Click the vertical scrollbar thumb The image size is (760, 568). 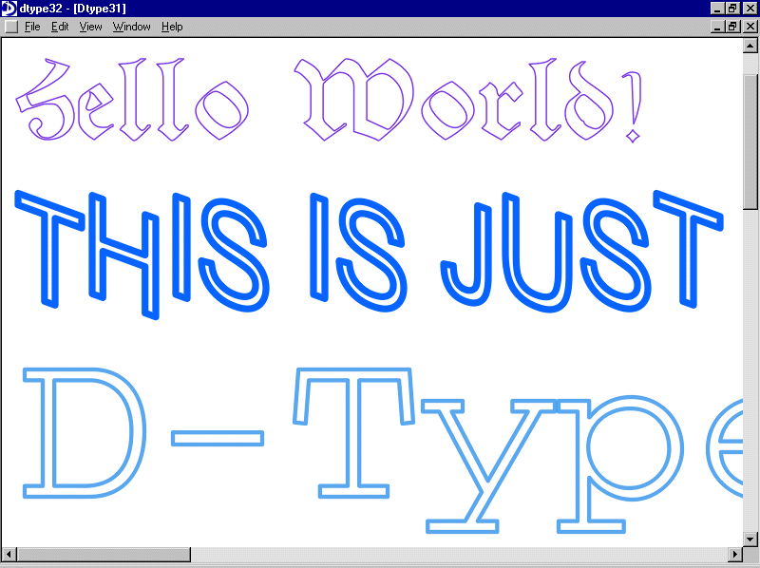[750, 142]
